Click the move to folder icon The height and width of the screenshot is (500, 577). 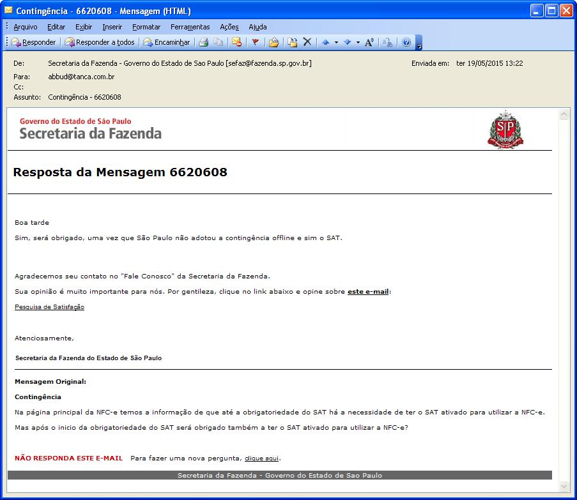293,42
